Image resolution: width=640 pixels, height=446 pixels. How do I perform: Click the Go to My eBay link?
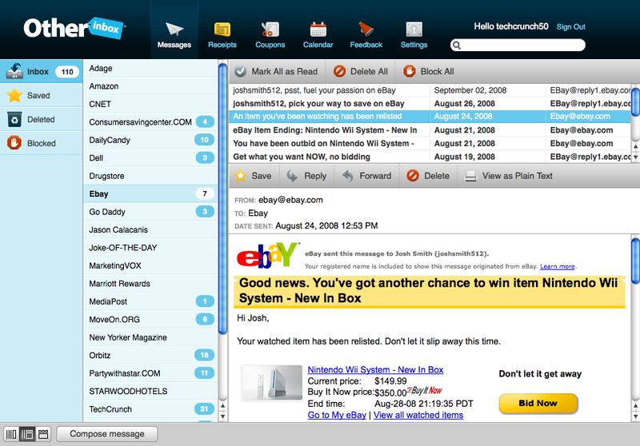pos(337,415)
